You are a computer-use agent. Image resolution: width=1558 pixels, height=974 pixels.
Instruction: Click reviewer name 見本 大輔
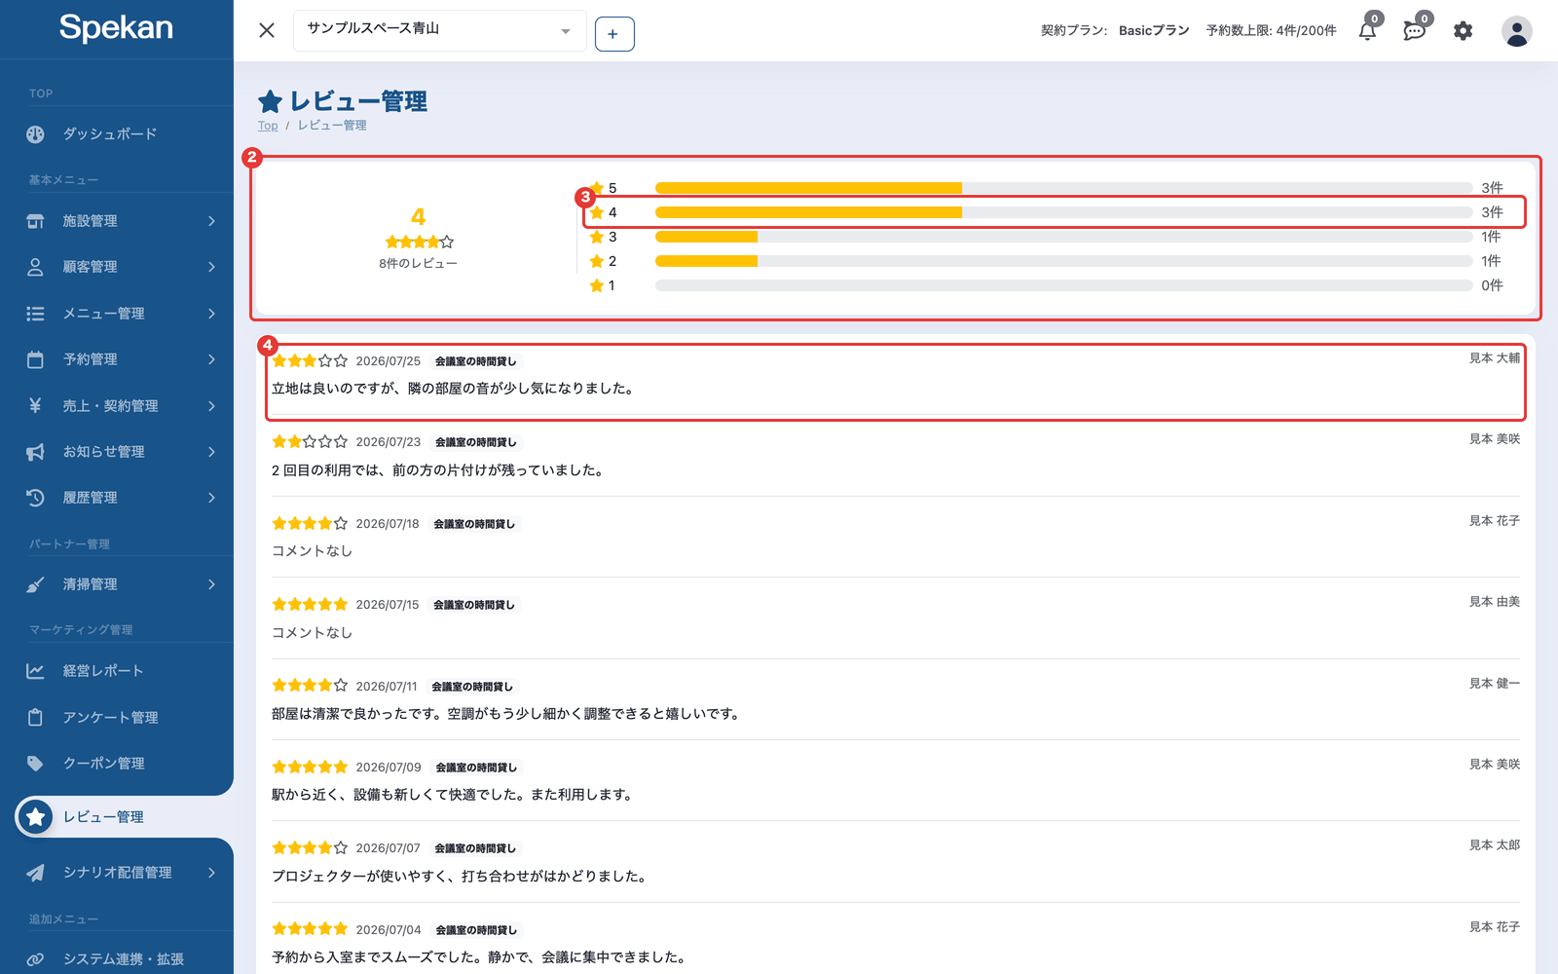[1495, 358]
